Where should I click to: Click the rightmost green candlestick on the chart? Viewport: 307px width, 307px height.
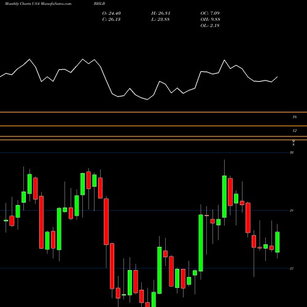[x=278, y=242]
